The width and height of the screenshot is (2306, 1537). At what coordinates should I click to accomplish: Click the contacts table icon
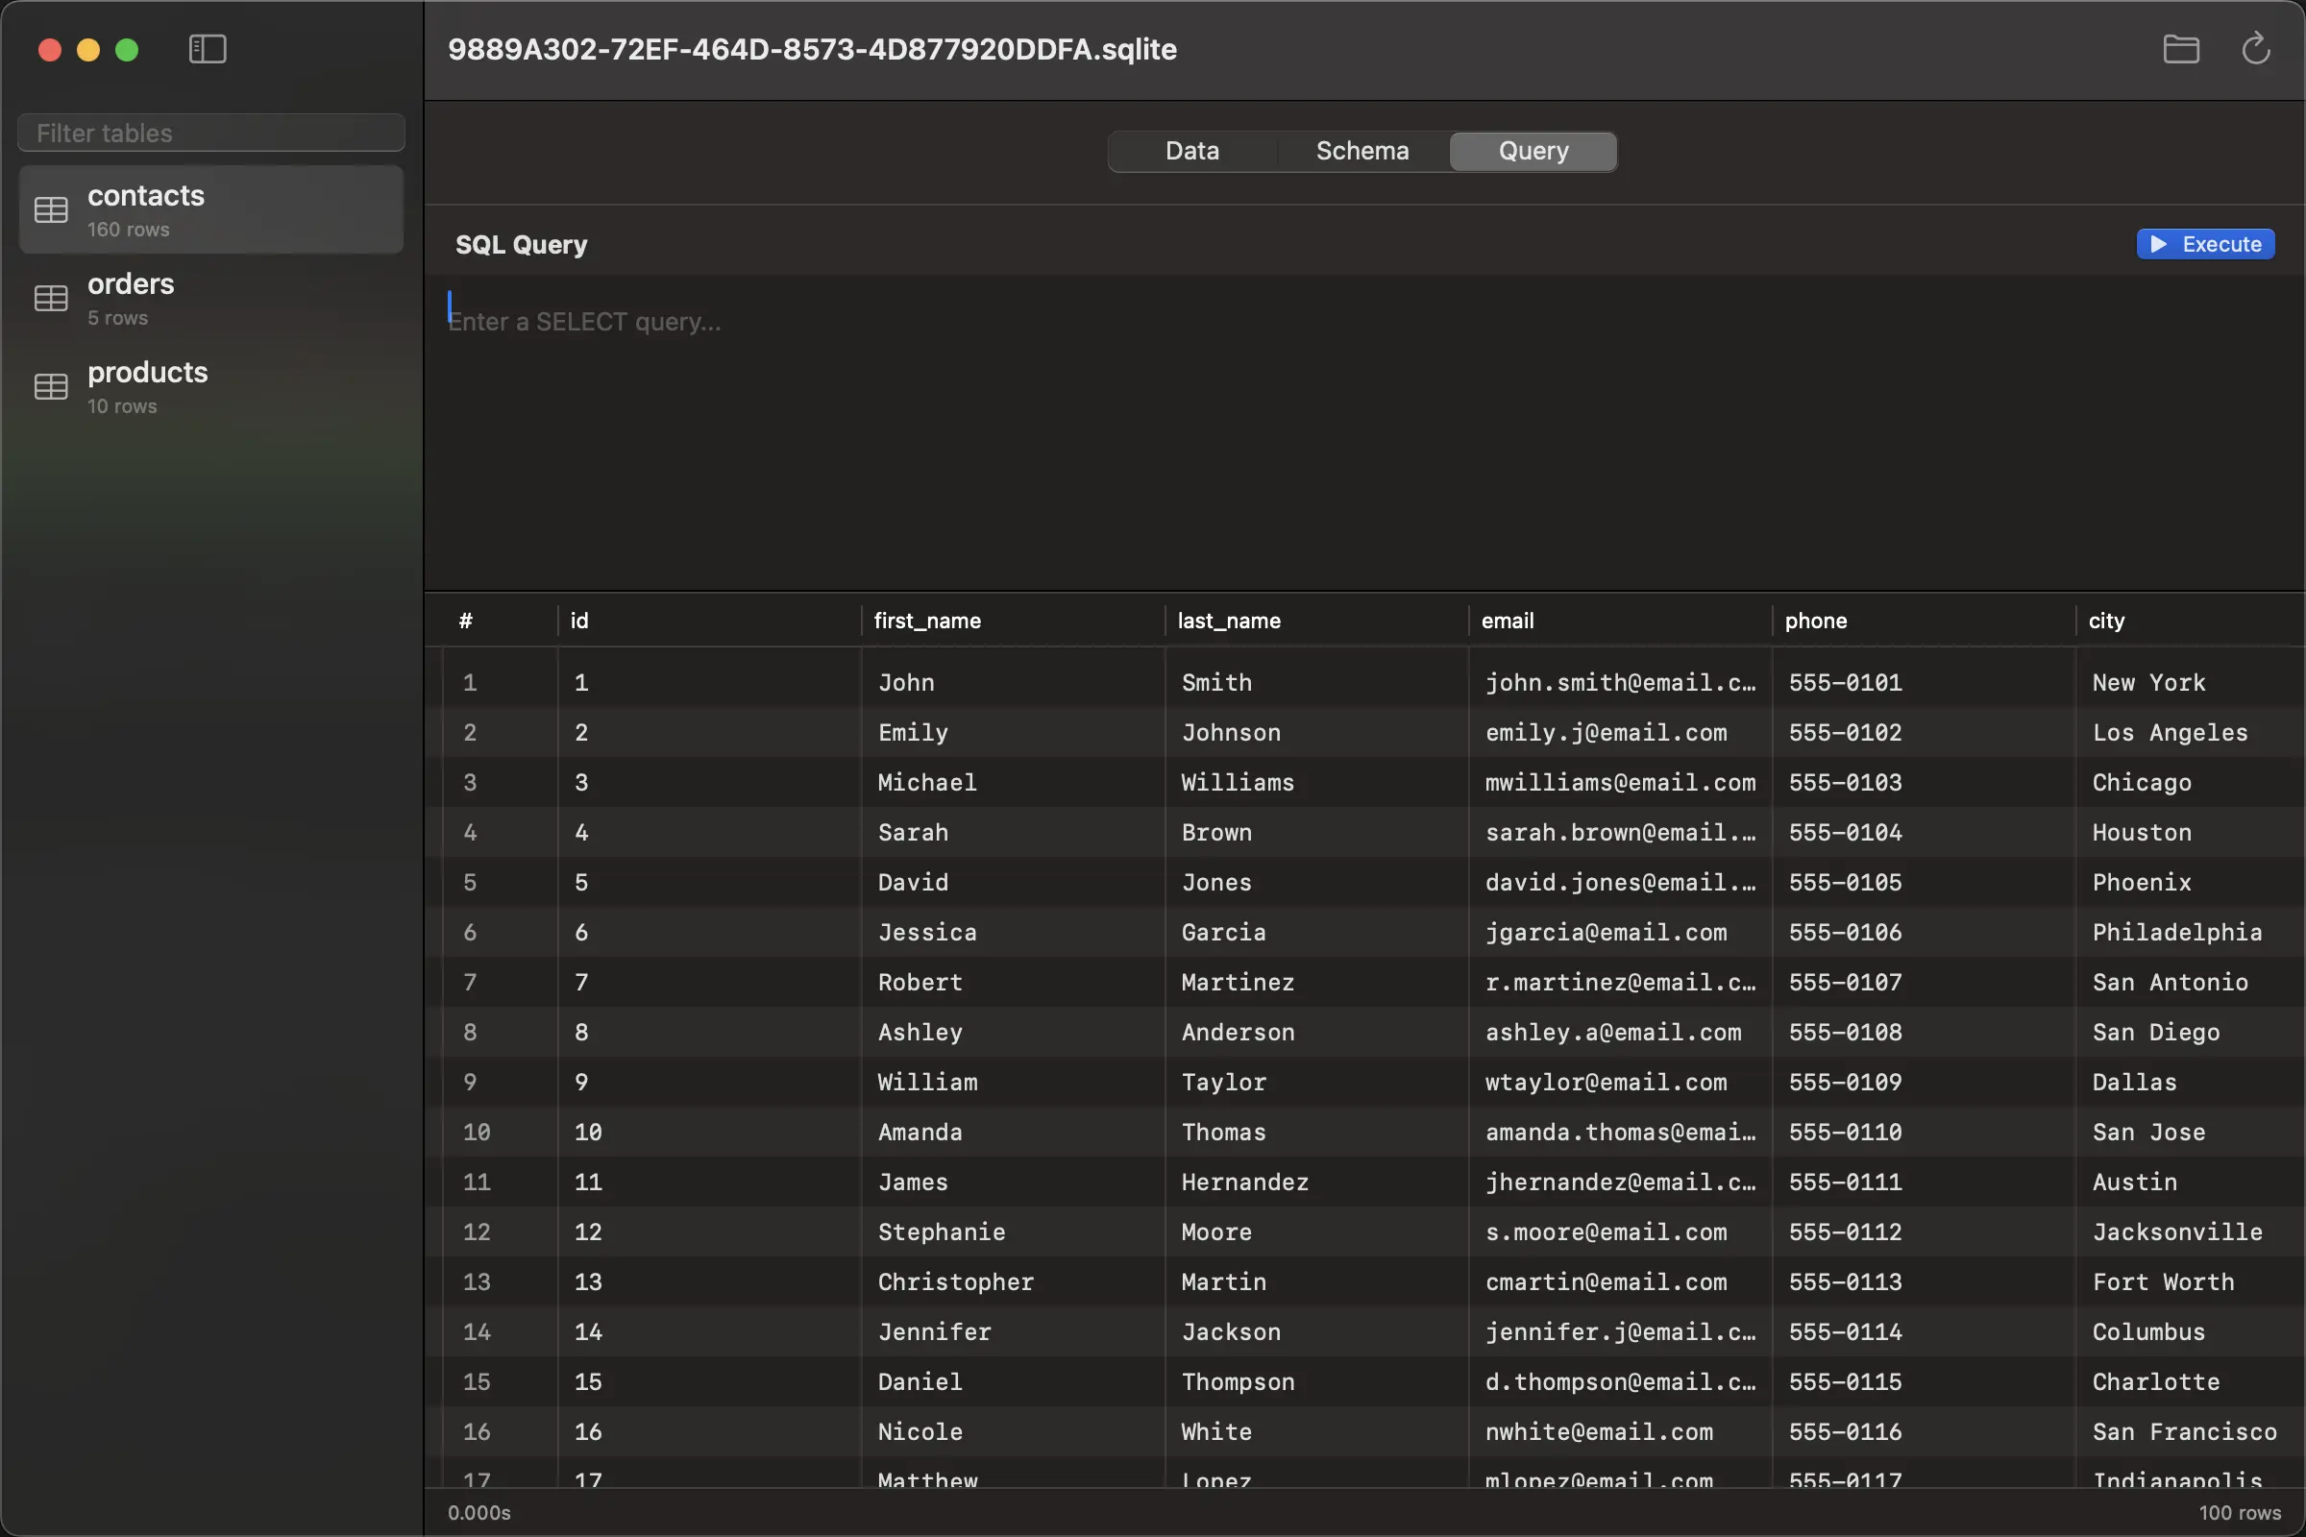point(51,209)
